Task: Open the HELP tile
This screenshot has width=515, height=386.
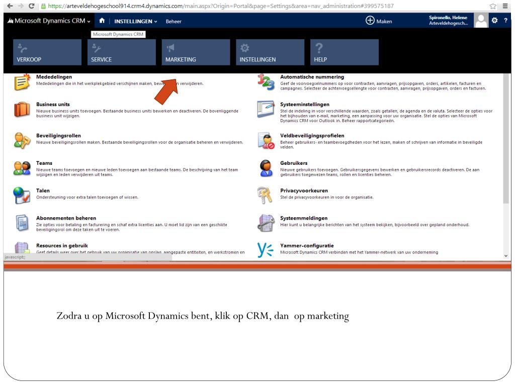Action: tap(344, 52)
